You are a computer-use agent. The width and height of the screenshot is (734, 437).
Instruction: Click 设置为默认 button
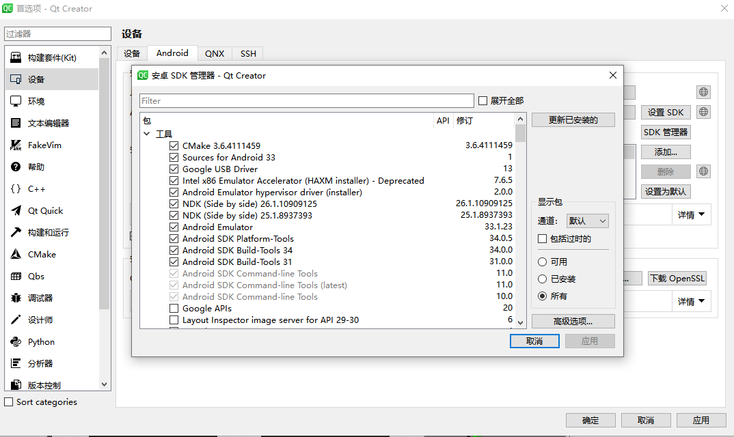click(666, 191)
